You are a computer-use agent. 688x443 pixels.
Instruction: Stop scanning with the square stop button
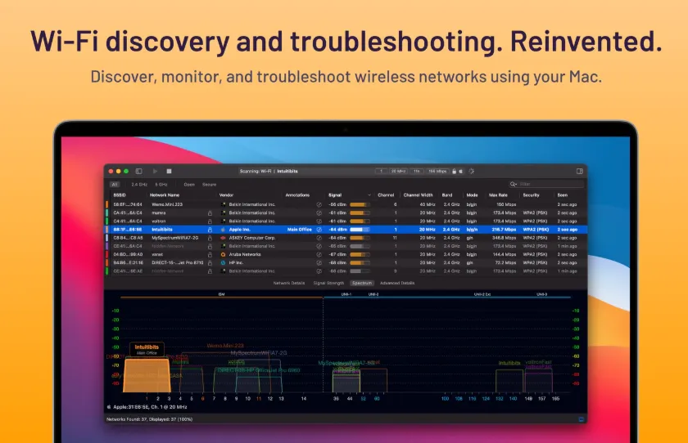[169, 171]
